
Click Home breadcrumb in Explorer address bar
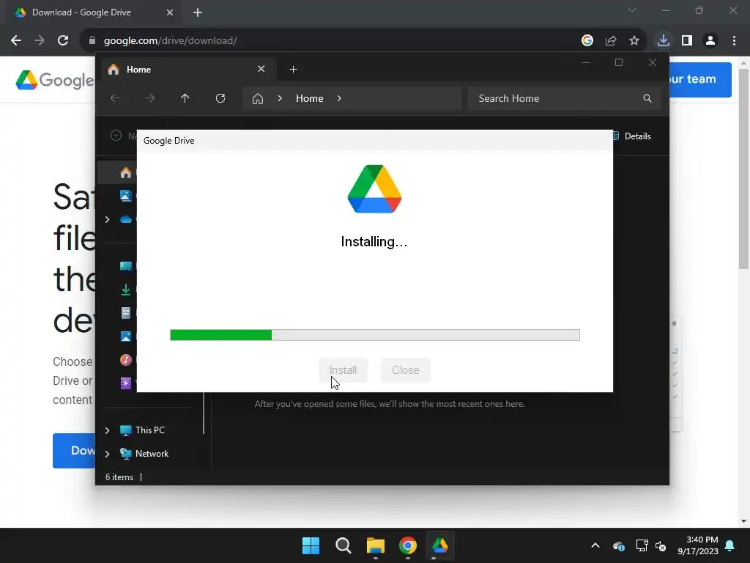click(x=310, y=98)
